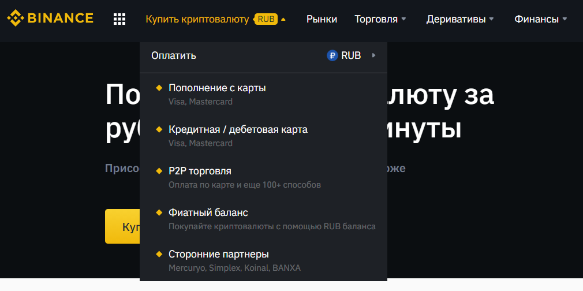Click the partially hidden yellow Куп button

(x=123, y=226)
